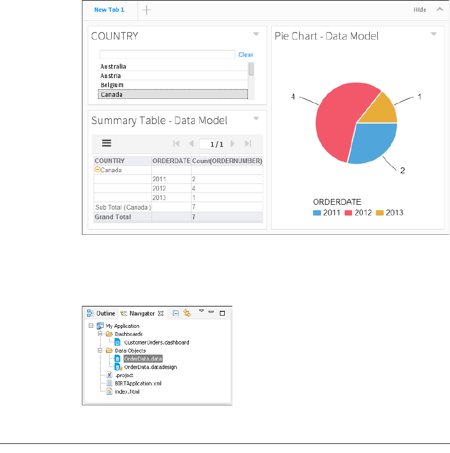Click the blue 2011 pie slice

click(x=373, y=142)
